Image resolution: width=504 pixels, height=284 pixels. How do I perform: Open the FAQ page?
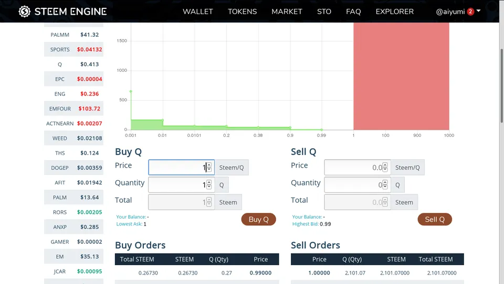[353, 12]
